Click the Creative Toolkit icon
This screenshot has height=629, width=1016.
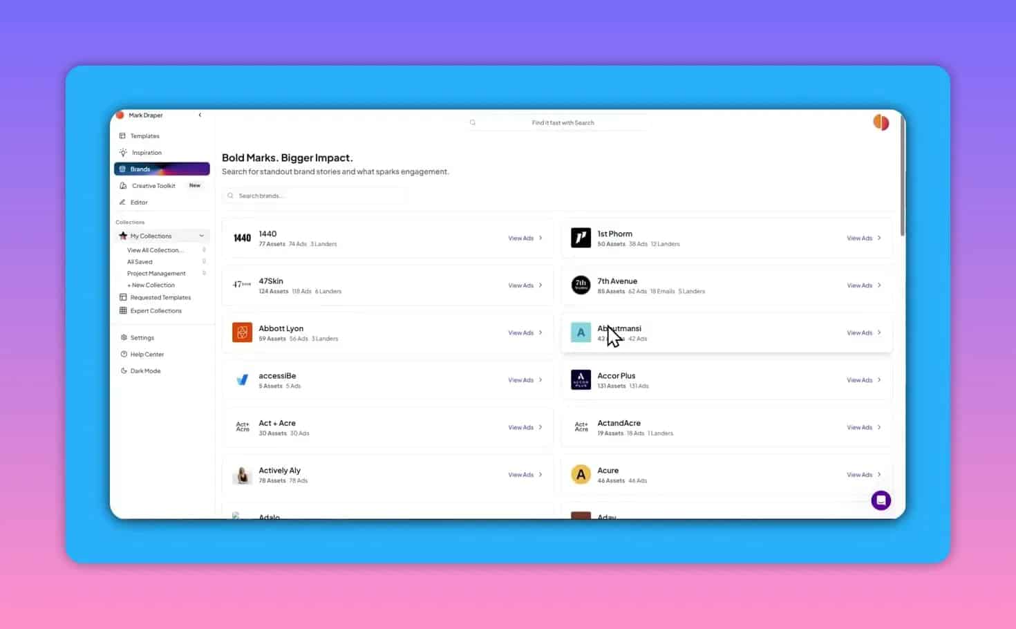point(123,186)
